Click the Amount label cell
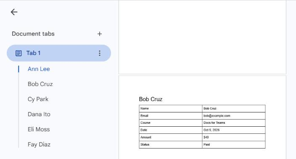This screenshot has height=159, width=296. point(171,137)
